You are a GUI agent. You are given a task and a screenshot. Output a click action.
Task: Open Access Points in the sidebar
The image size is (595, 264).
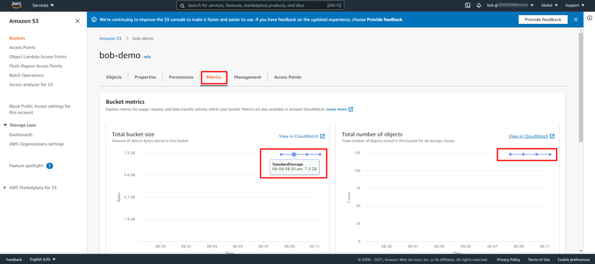click(x=22, y=47)
